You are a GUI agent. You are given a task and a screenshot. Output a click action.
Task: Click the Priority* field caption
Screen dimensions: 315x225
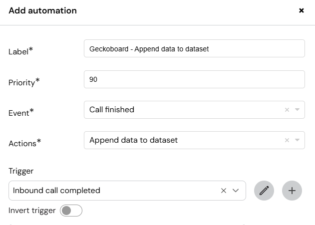coord(24,82)
